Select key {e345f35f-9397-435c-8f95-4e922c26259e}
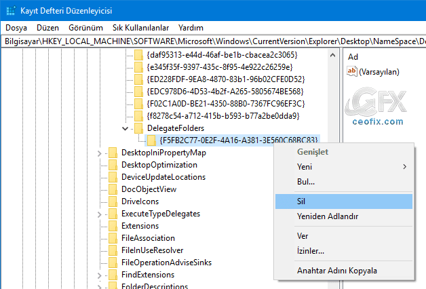Screen dimensions: 426x289 (x=220, y=67)
